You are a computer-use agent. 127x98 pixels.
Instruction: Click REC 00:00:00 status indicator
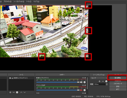click(x=89, y=96)
